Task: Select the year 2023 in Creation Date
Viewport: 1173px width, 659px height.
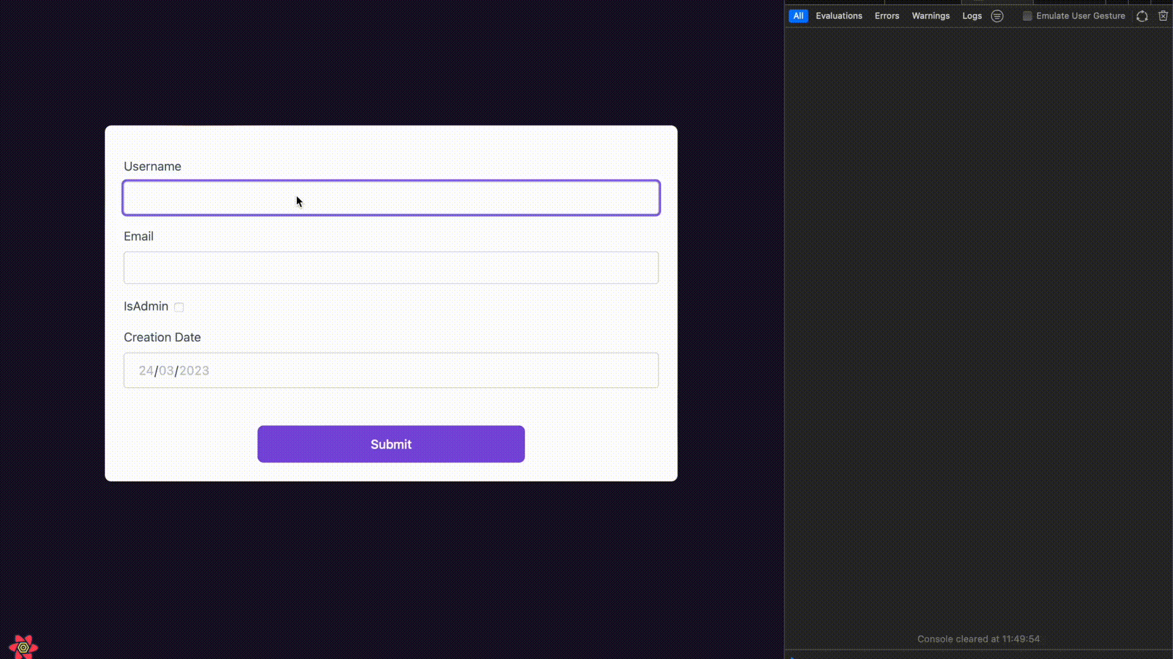Action: tap(194, 370)
